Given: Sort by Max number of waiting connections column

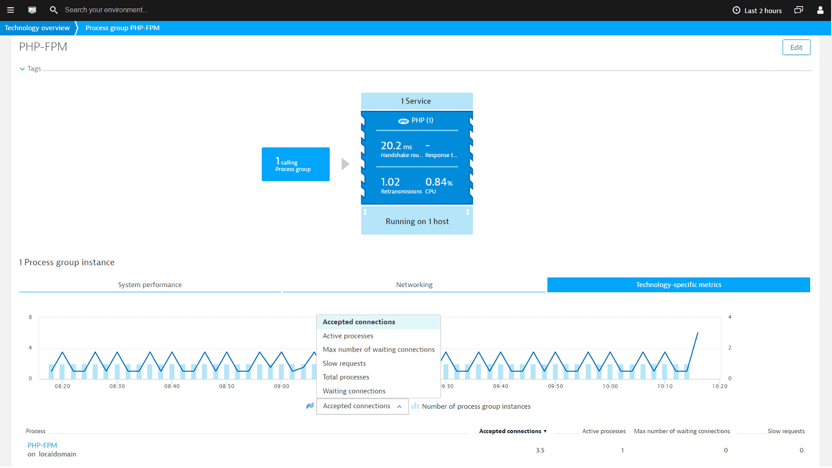Looking at the screenshot, I should click(x=682, y=431).
